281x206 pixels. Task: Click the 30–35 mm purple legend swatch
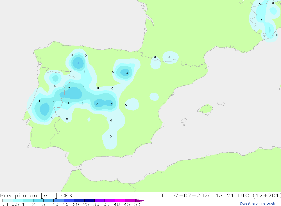pos(100,200)
